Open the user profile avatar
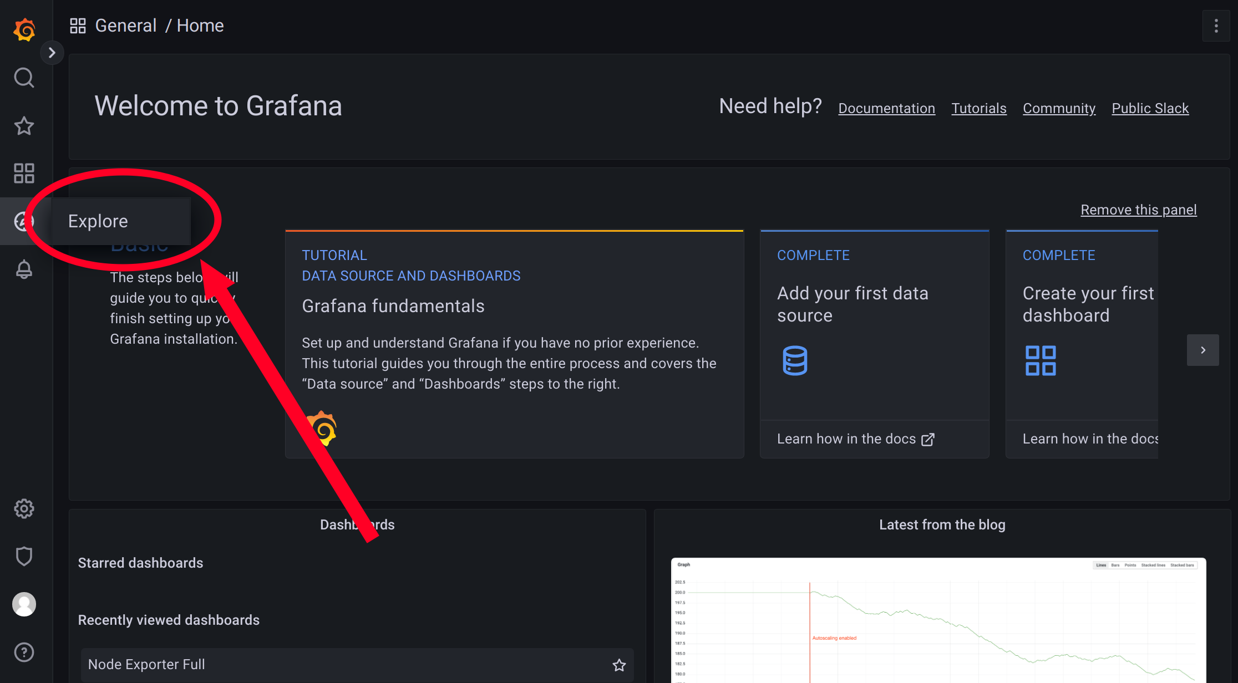 24,604
